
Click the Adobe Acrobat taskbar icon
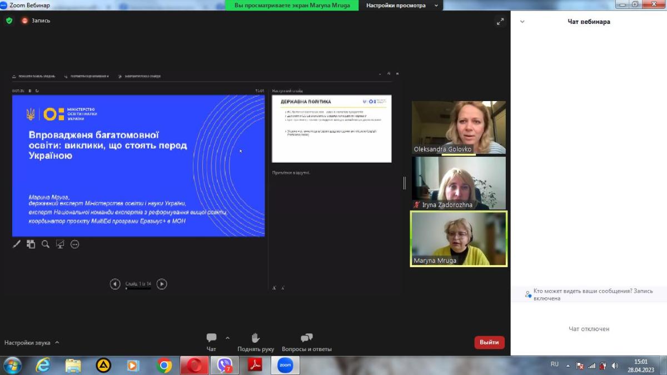coord(255,365)
